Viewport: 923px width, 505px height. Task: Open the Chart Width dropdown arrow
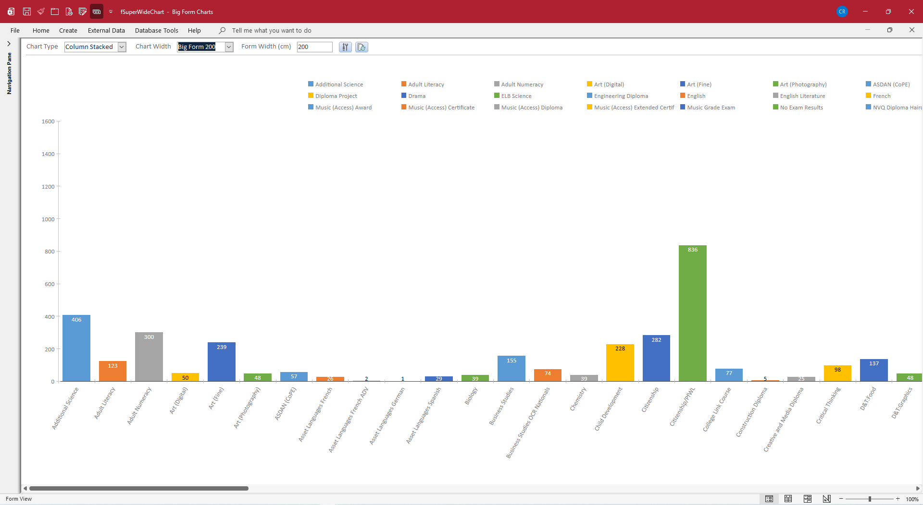(x=229, y=47)
